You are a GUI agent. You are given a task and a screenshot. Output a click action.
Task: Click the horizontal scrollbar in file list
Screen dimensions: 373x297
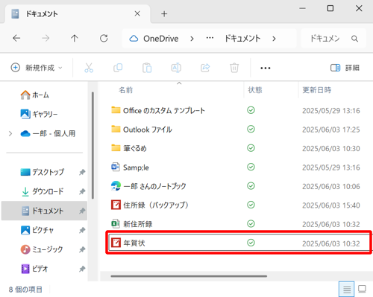189,276
